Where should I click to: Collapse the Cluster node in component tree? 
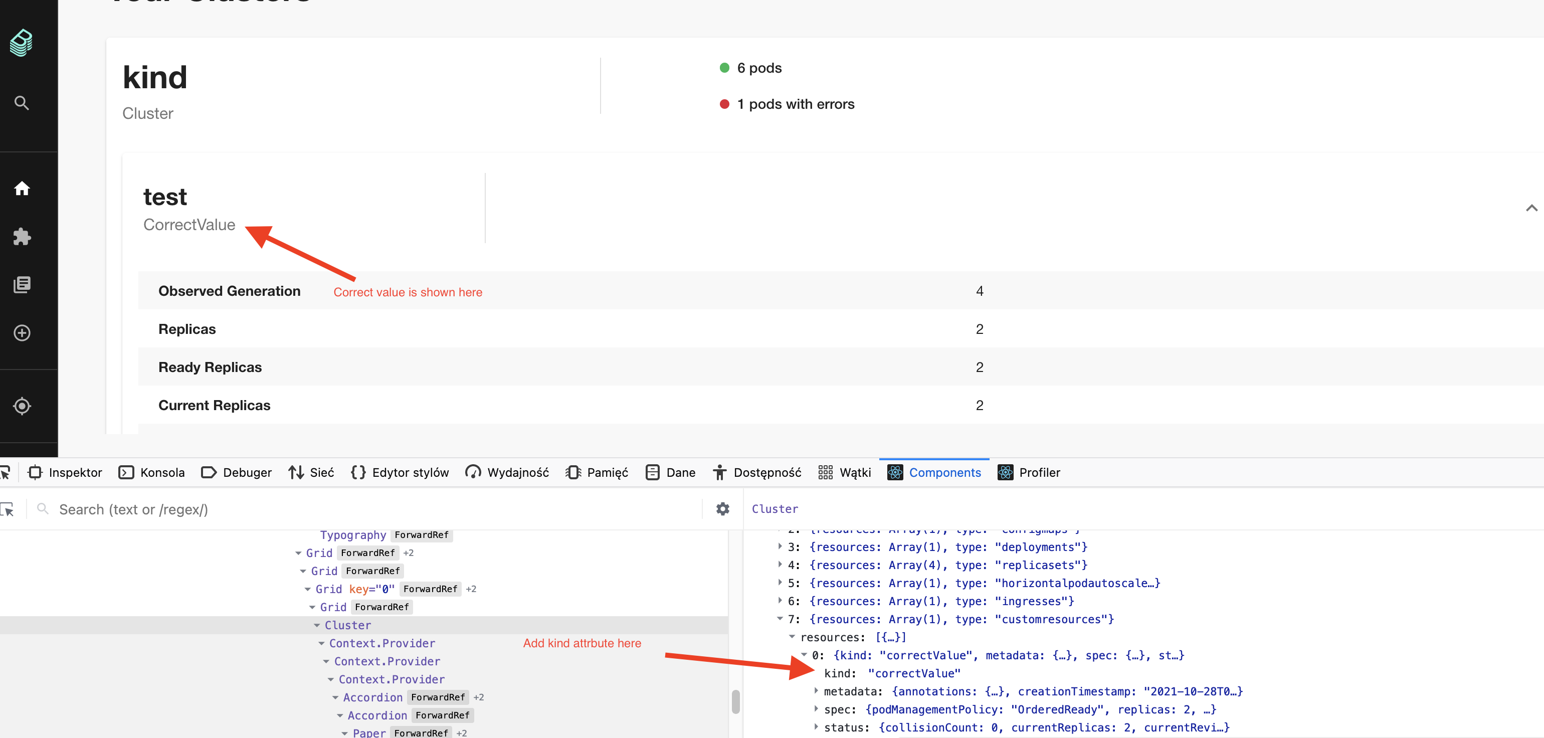[x=318, y=625]
